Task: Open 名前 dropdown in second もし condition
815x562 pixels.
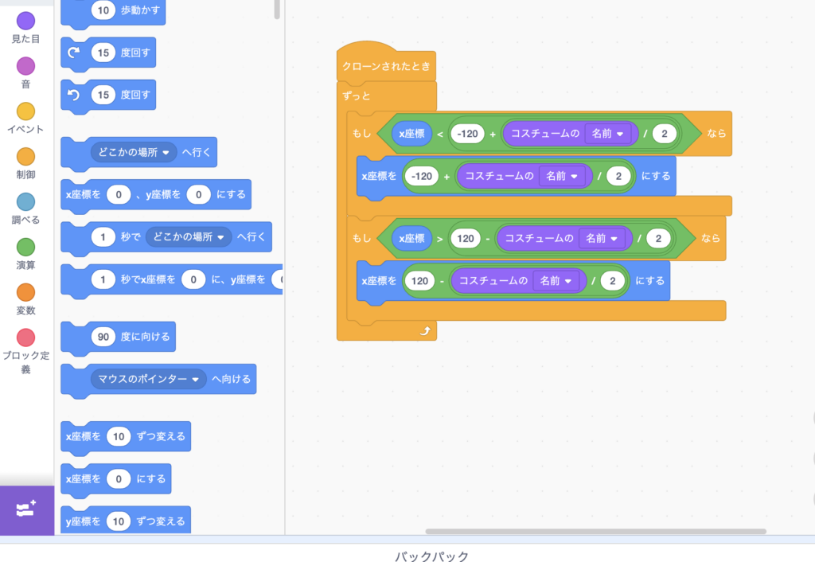Action: tap(602, 238)
